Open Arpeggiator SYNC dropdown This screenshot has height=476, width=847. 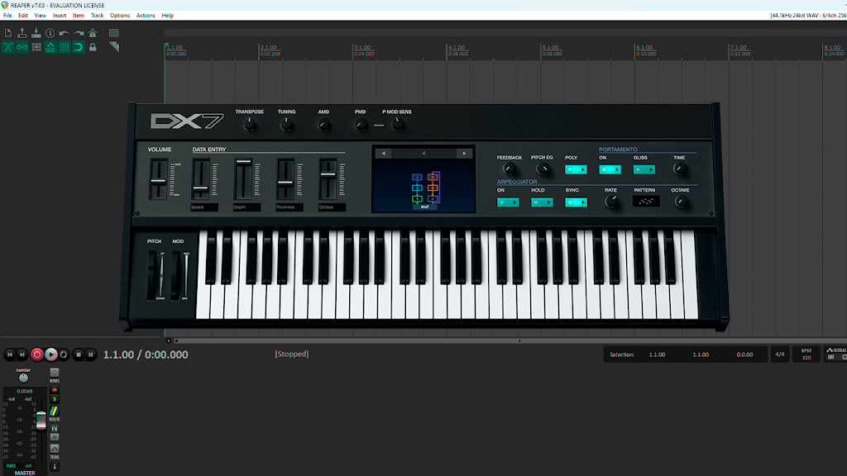(x=576, y=202)
